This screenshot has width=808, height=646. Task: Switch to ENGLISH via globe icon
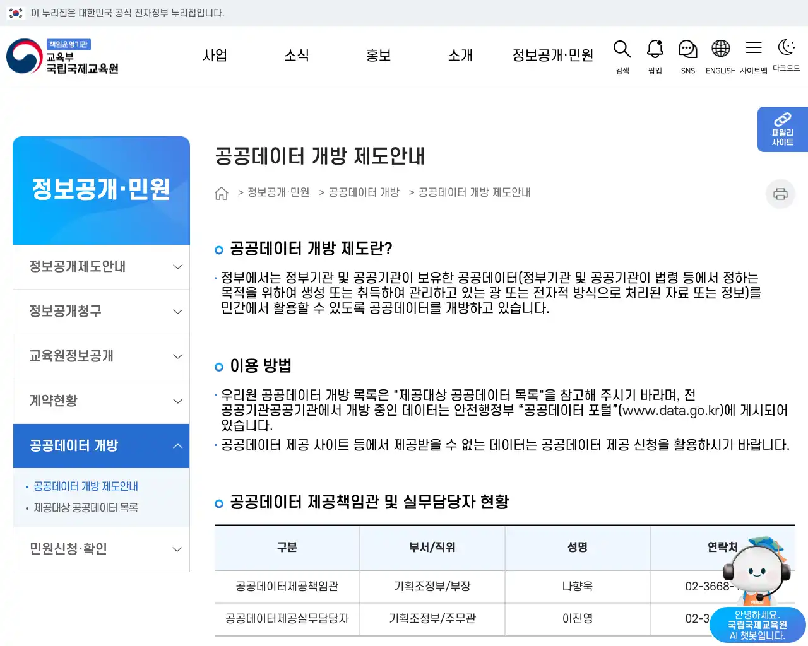pos(720,49)
